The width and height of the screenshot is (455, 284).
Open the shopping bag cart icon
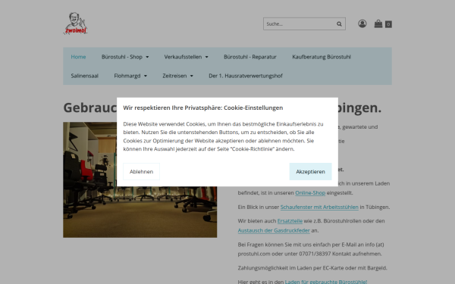pyautogui.click(x=378, y=23)
